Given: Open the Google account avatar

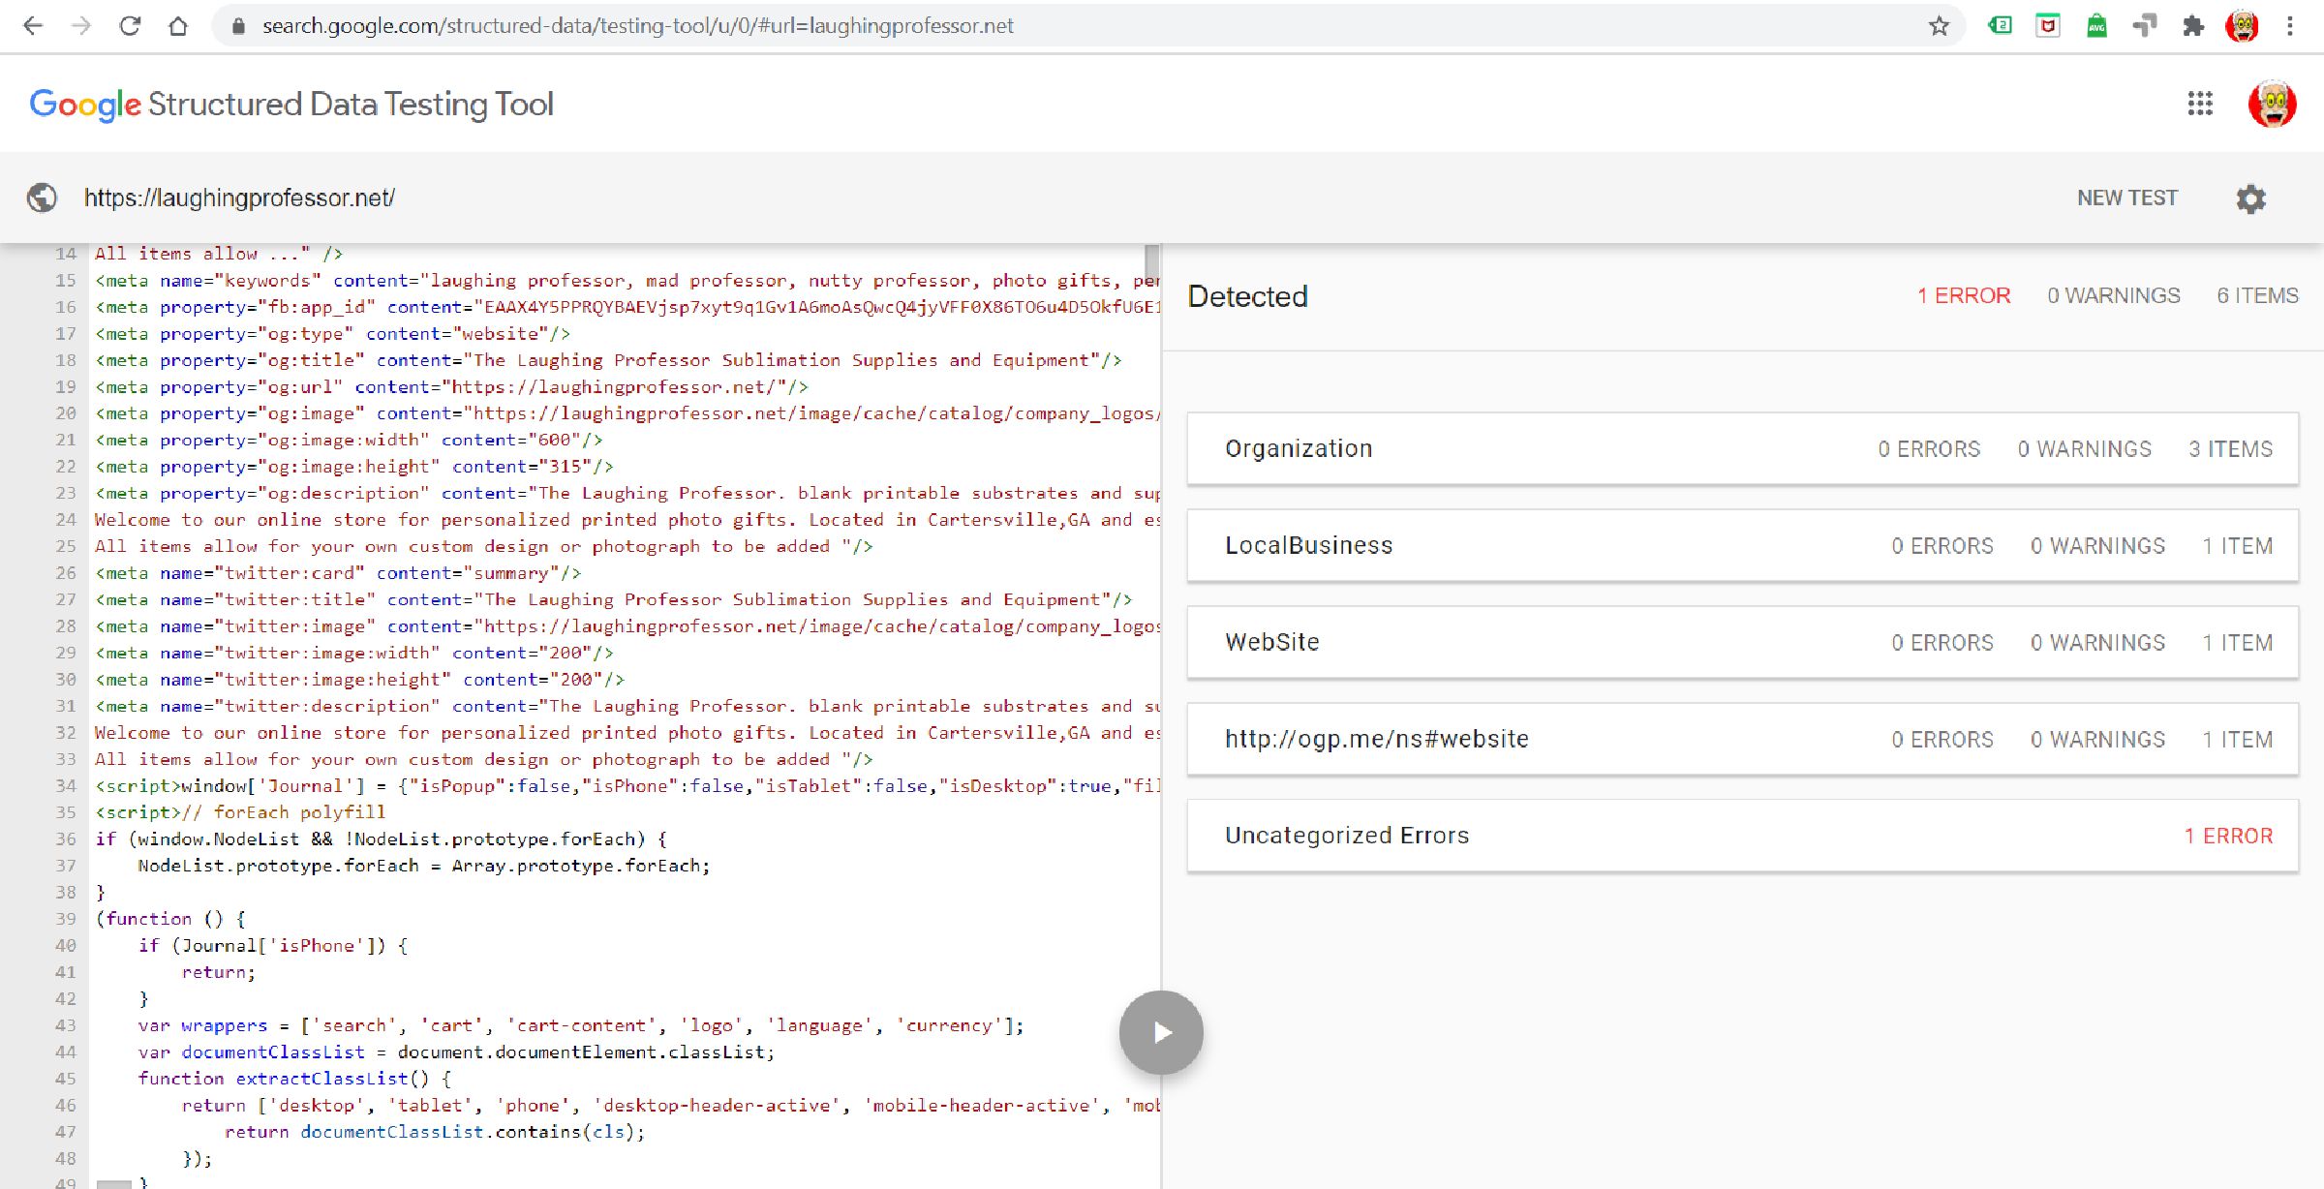Looking at the screenshot, I should (2272, 104).
